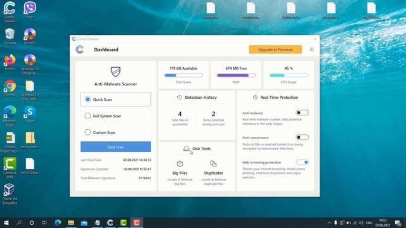Image resolution: width=406 pixels, height=228 pixels.
Task: Click the volume icon in system tray
Action: (x=361, y=223)
